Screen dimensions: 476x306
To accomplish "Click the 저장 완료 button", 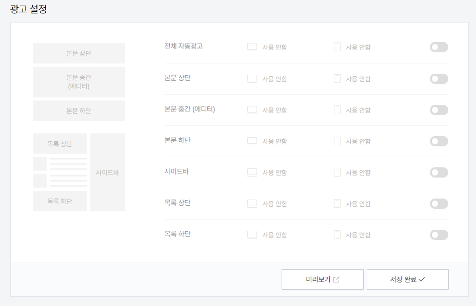I will click(x=407, y=279).
